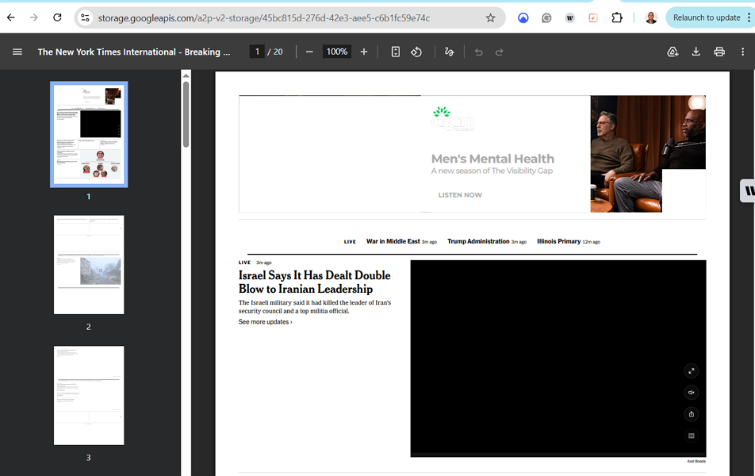The width and height of the screenshot is (755, 476).
Task: Print the PDF document
Action: (719, 52)
